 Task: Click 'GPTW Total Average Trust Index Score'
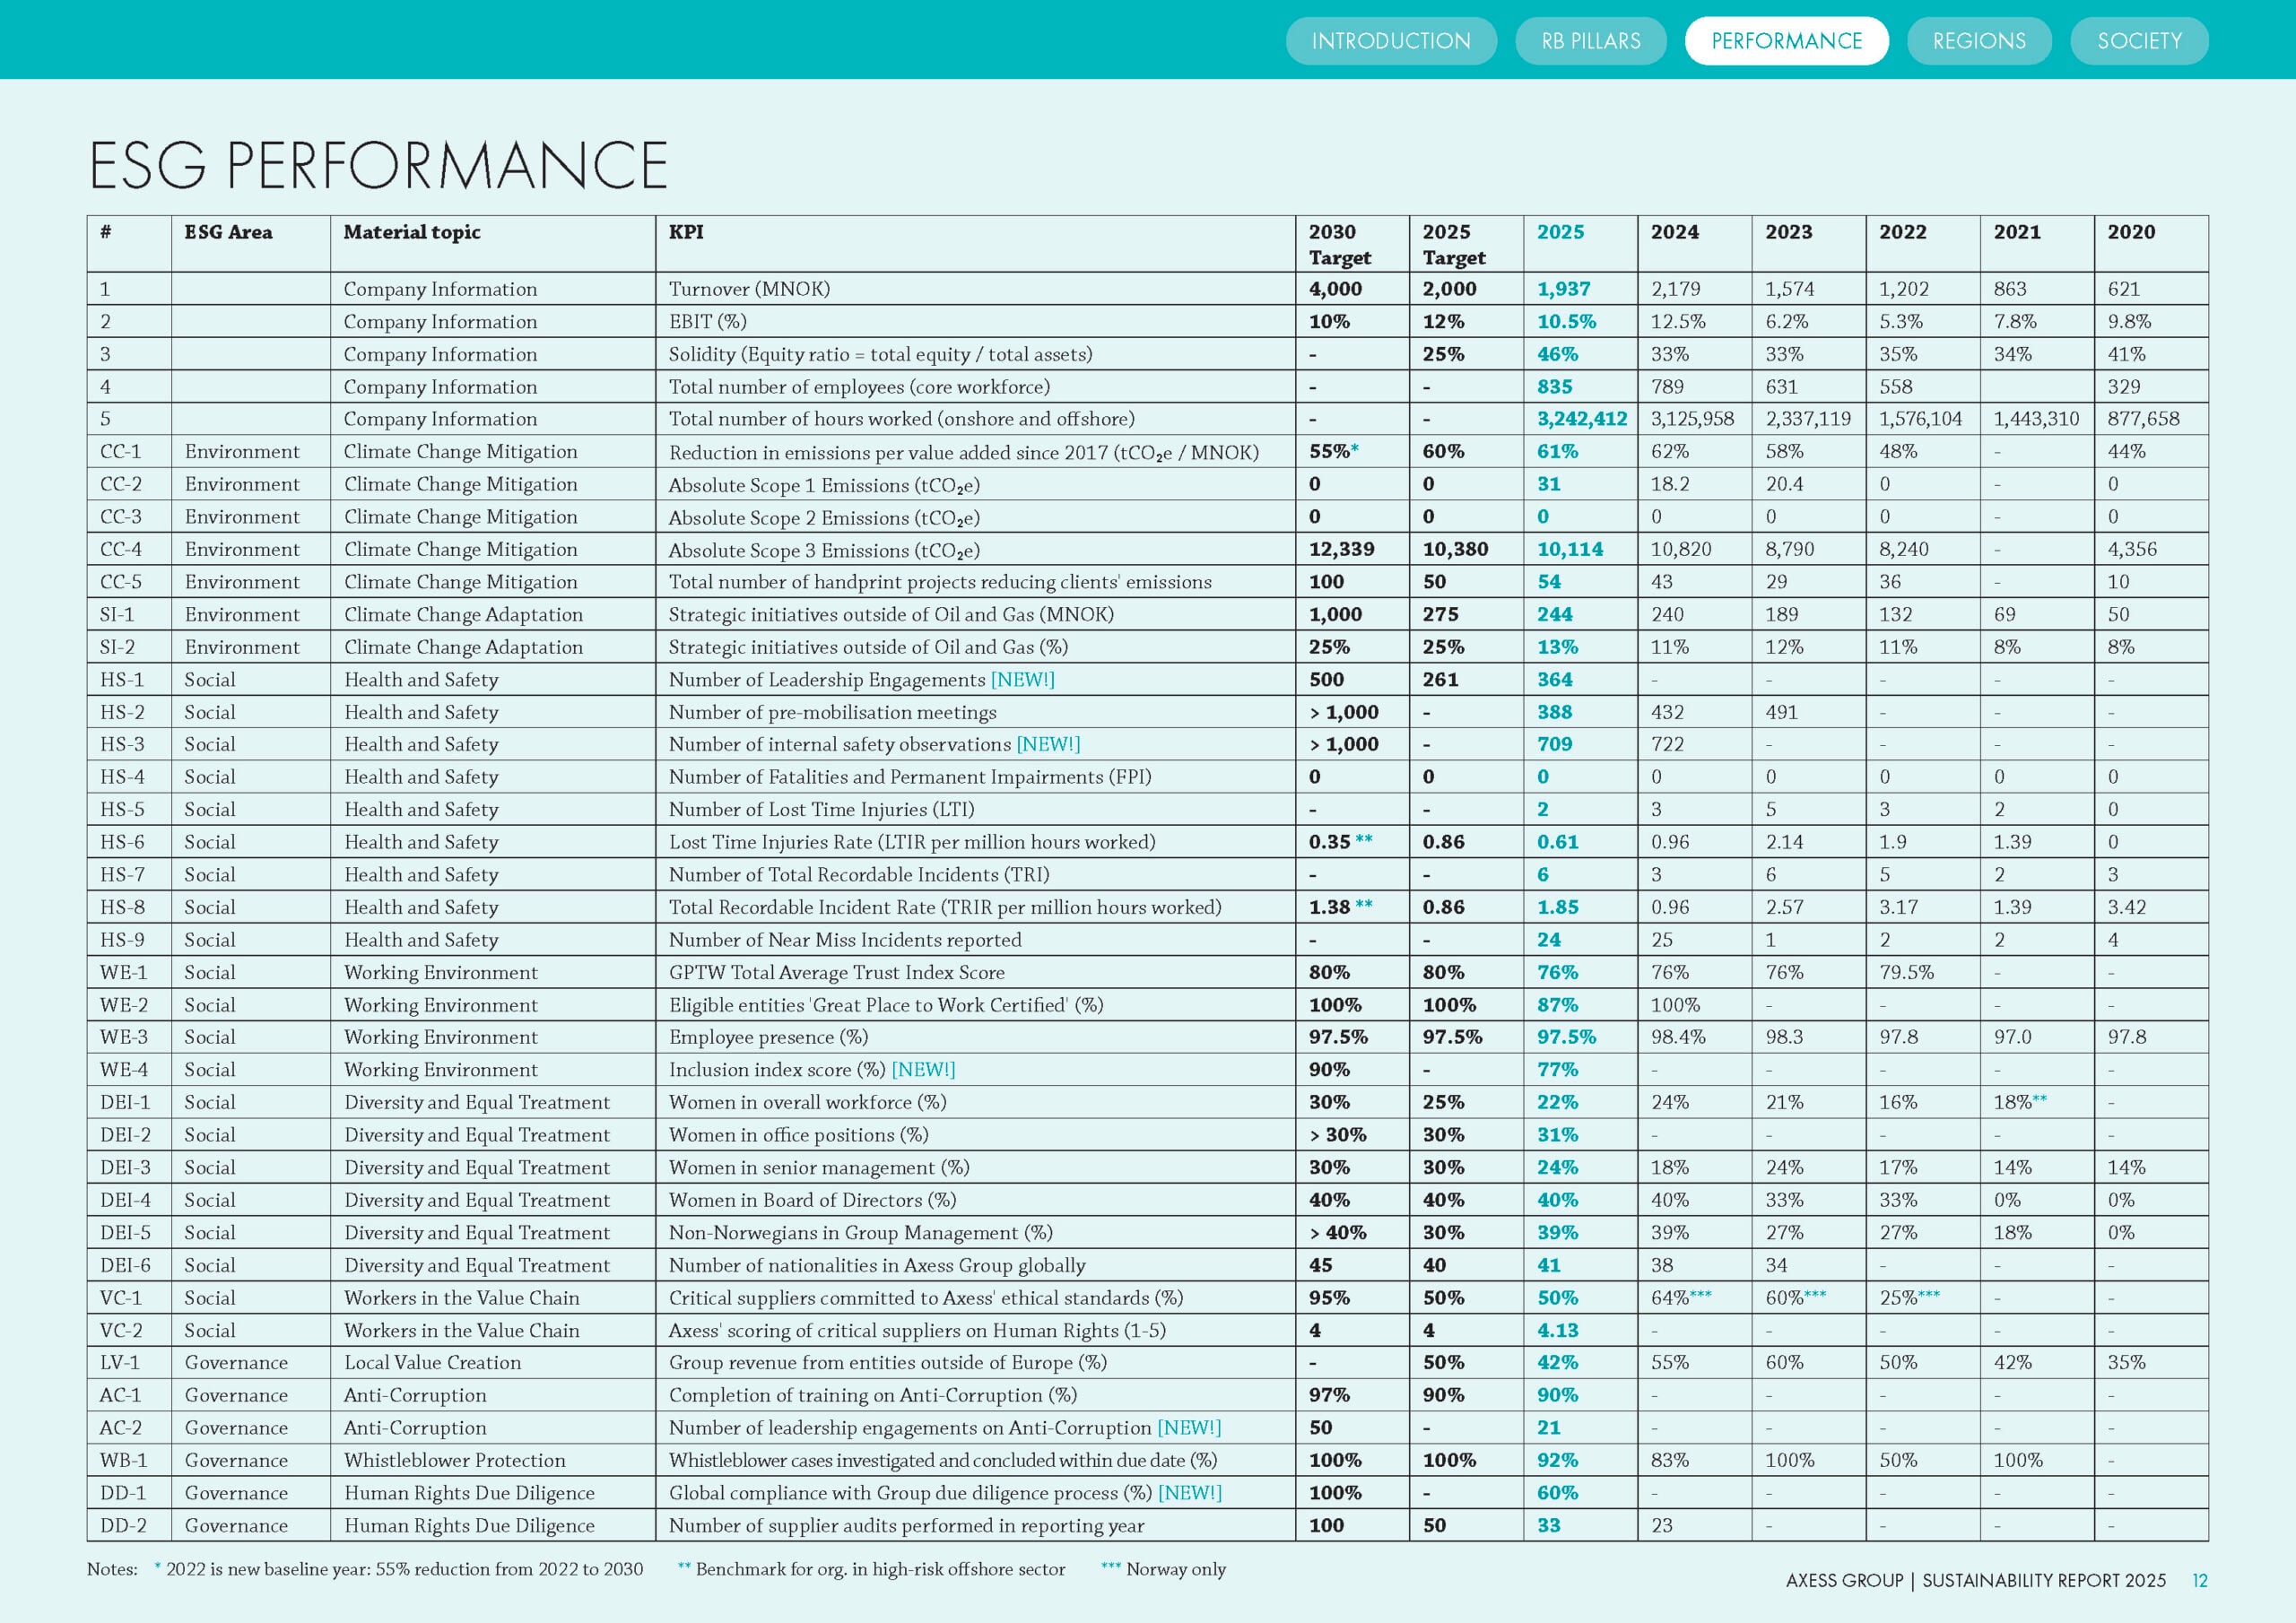837,973
